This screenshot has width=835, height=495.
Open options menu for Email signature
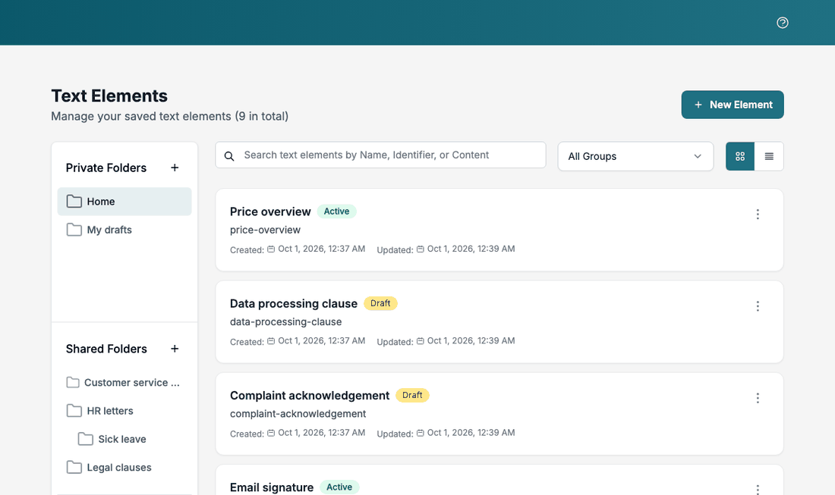[758, 489]
